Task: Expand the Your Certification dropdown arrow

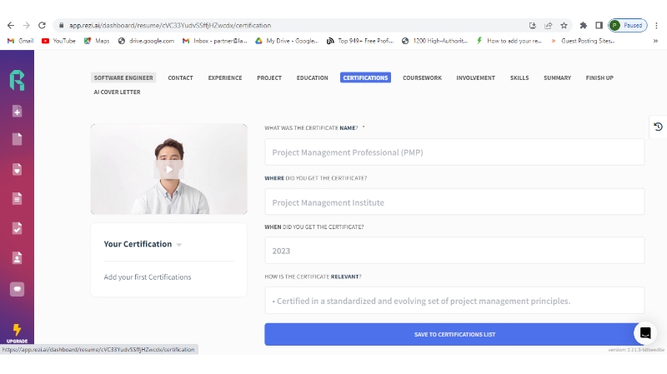Action: tap(179, 245)
